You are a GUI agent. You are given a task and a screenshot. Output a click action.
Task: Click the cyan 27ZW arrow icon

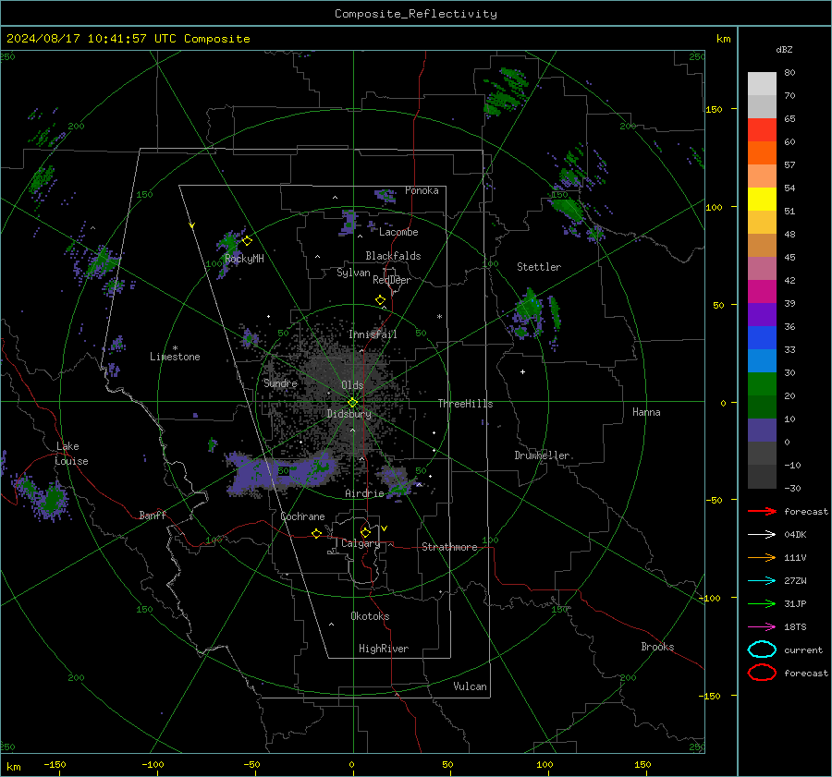click(x=762, y=581)
